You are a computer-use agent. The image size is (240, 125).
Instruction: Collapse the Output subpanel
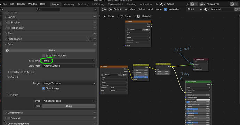[9, 77]
